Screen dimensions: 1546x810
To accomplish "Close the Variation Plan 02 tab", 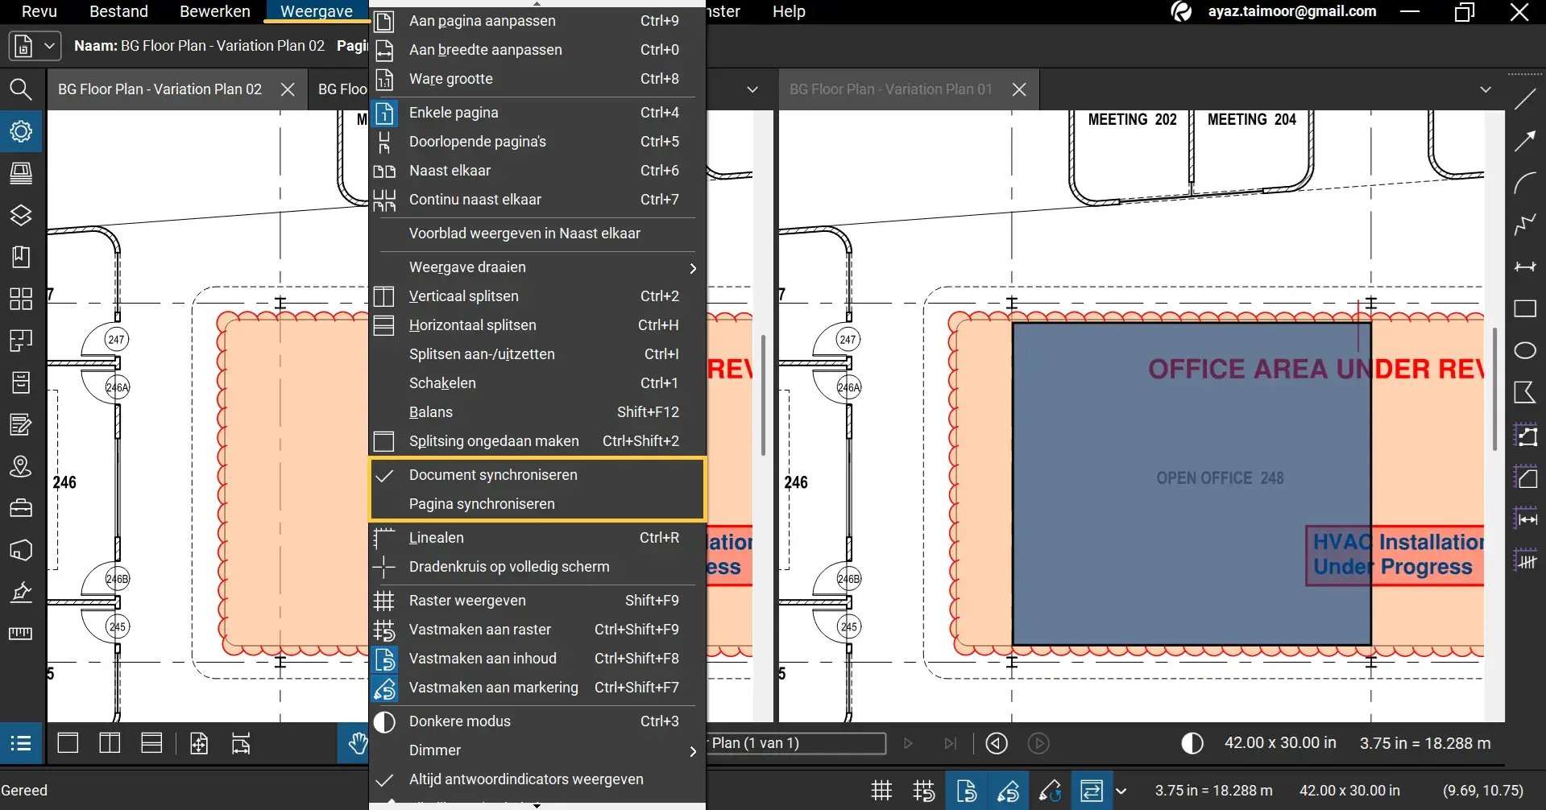I will click(x=288, y=89).
